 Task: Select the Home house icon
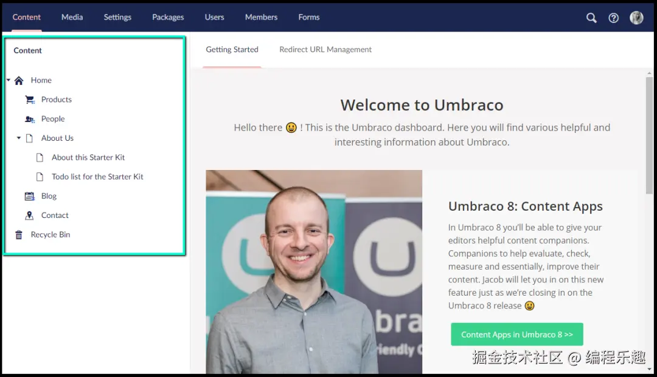(x=19, y=80)
